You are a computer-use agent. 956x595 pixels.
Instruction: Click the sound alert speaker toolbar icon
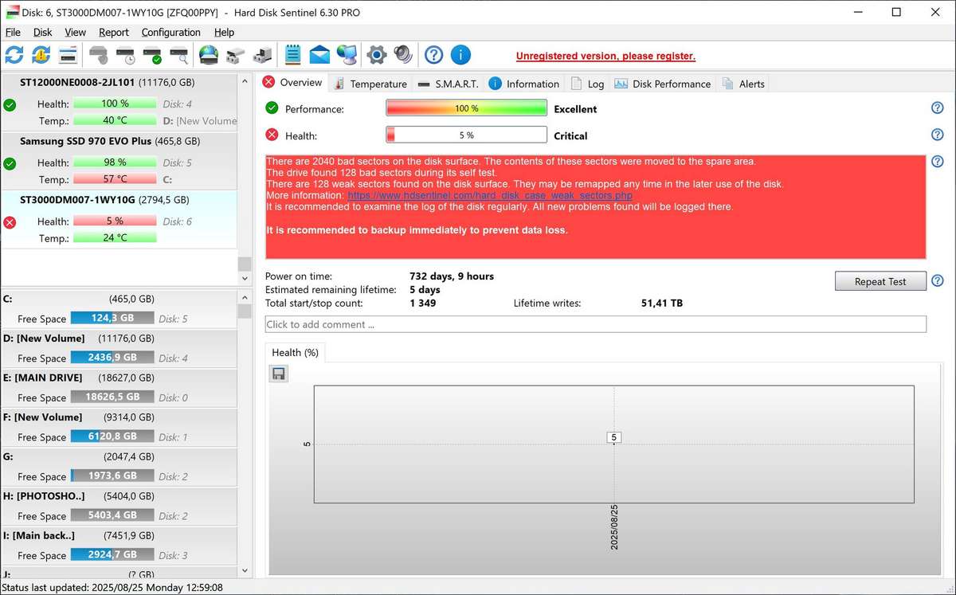(x=401, y=54)
